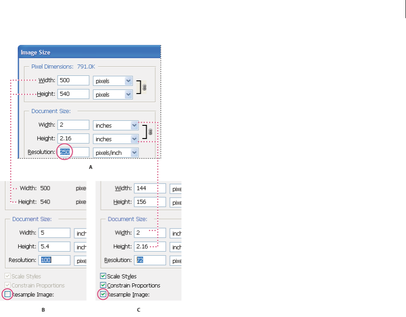
Task: Open the inches dropdown for Width in panel A
Action: pyautogui.click(x=116, y=125)
